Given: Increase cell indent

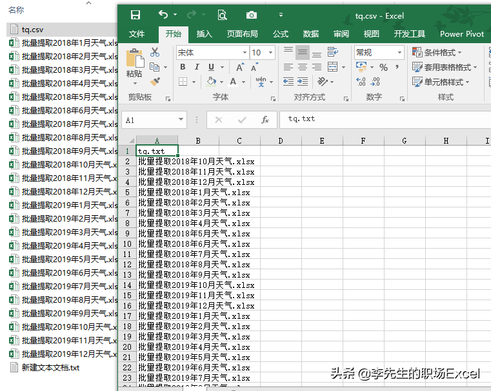Looking at the screenshot, I should click(x=303, y=82).
